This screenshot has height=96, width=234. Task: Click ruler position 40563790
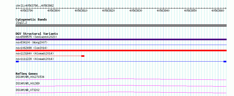point(27,11)
